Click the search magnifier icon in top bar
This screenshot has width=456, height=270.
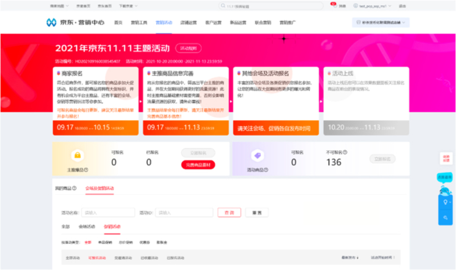(223, 6)
